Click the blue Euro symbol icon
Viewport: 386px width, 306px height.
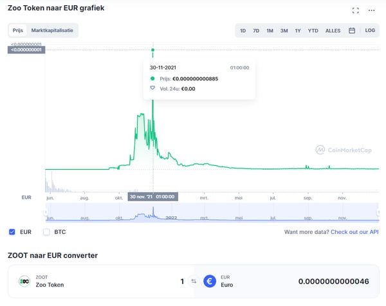point(210,281)
